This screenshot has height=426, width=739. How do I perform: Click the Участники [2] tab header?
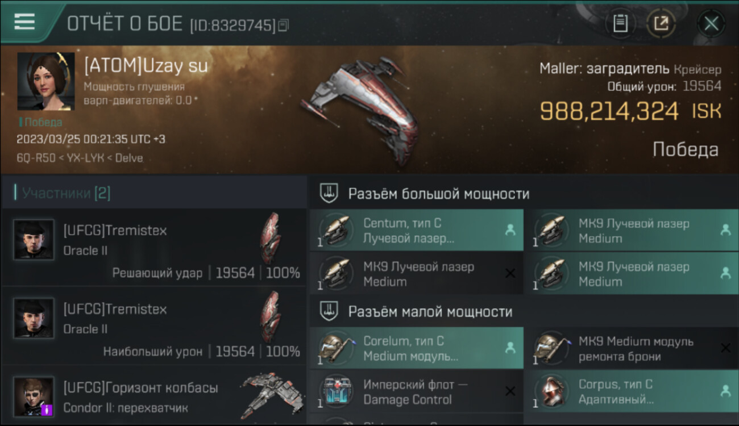pyautogui.click(x=66, y=193)
